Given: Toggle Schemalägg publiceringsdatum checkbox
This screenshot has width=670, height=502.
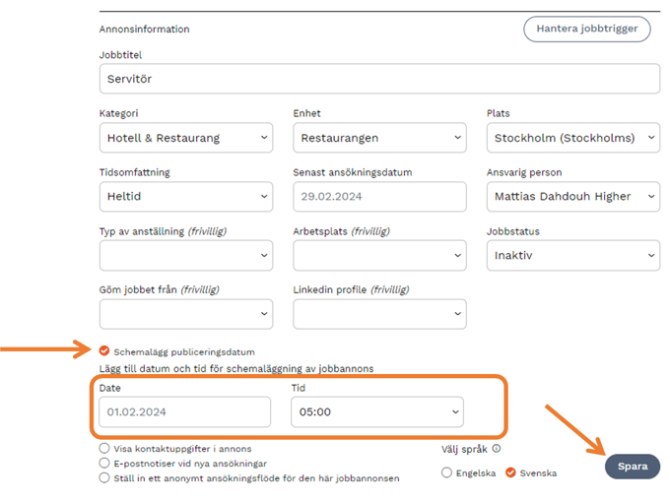Looking at the screenshot, I should 104,350.
